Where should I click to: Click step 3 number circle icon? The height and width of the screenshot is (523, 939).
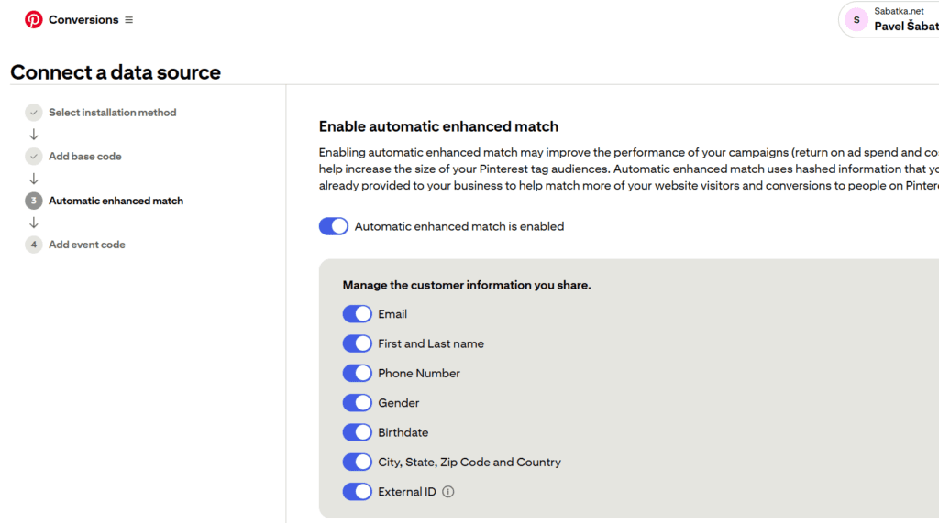coord(34,201)
